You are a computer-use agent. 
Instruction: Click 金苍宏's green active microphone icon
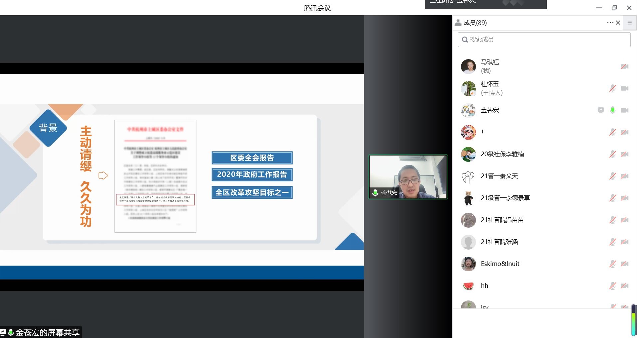click(x=612, y=110)
